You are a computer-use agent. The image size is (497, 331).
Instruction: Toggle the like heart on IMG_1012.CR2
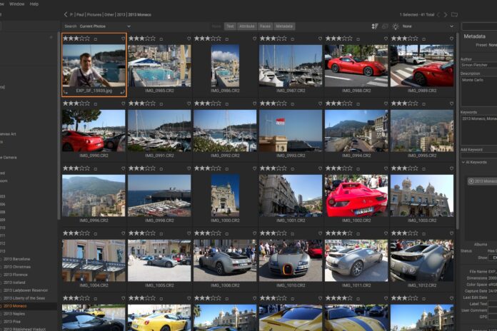pos(451,233)
